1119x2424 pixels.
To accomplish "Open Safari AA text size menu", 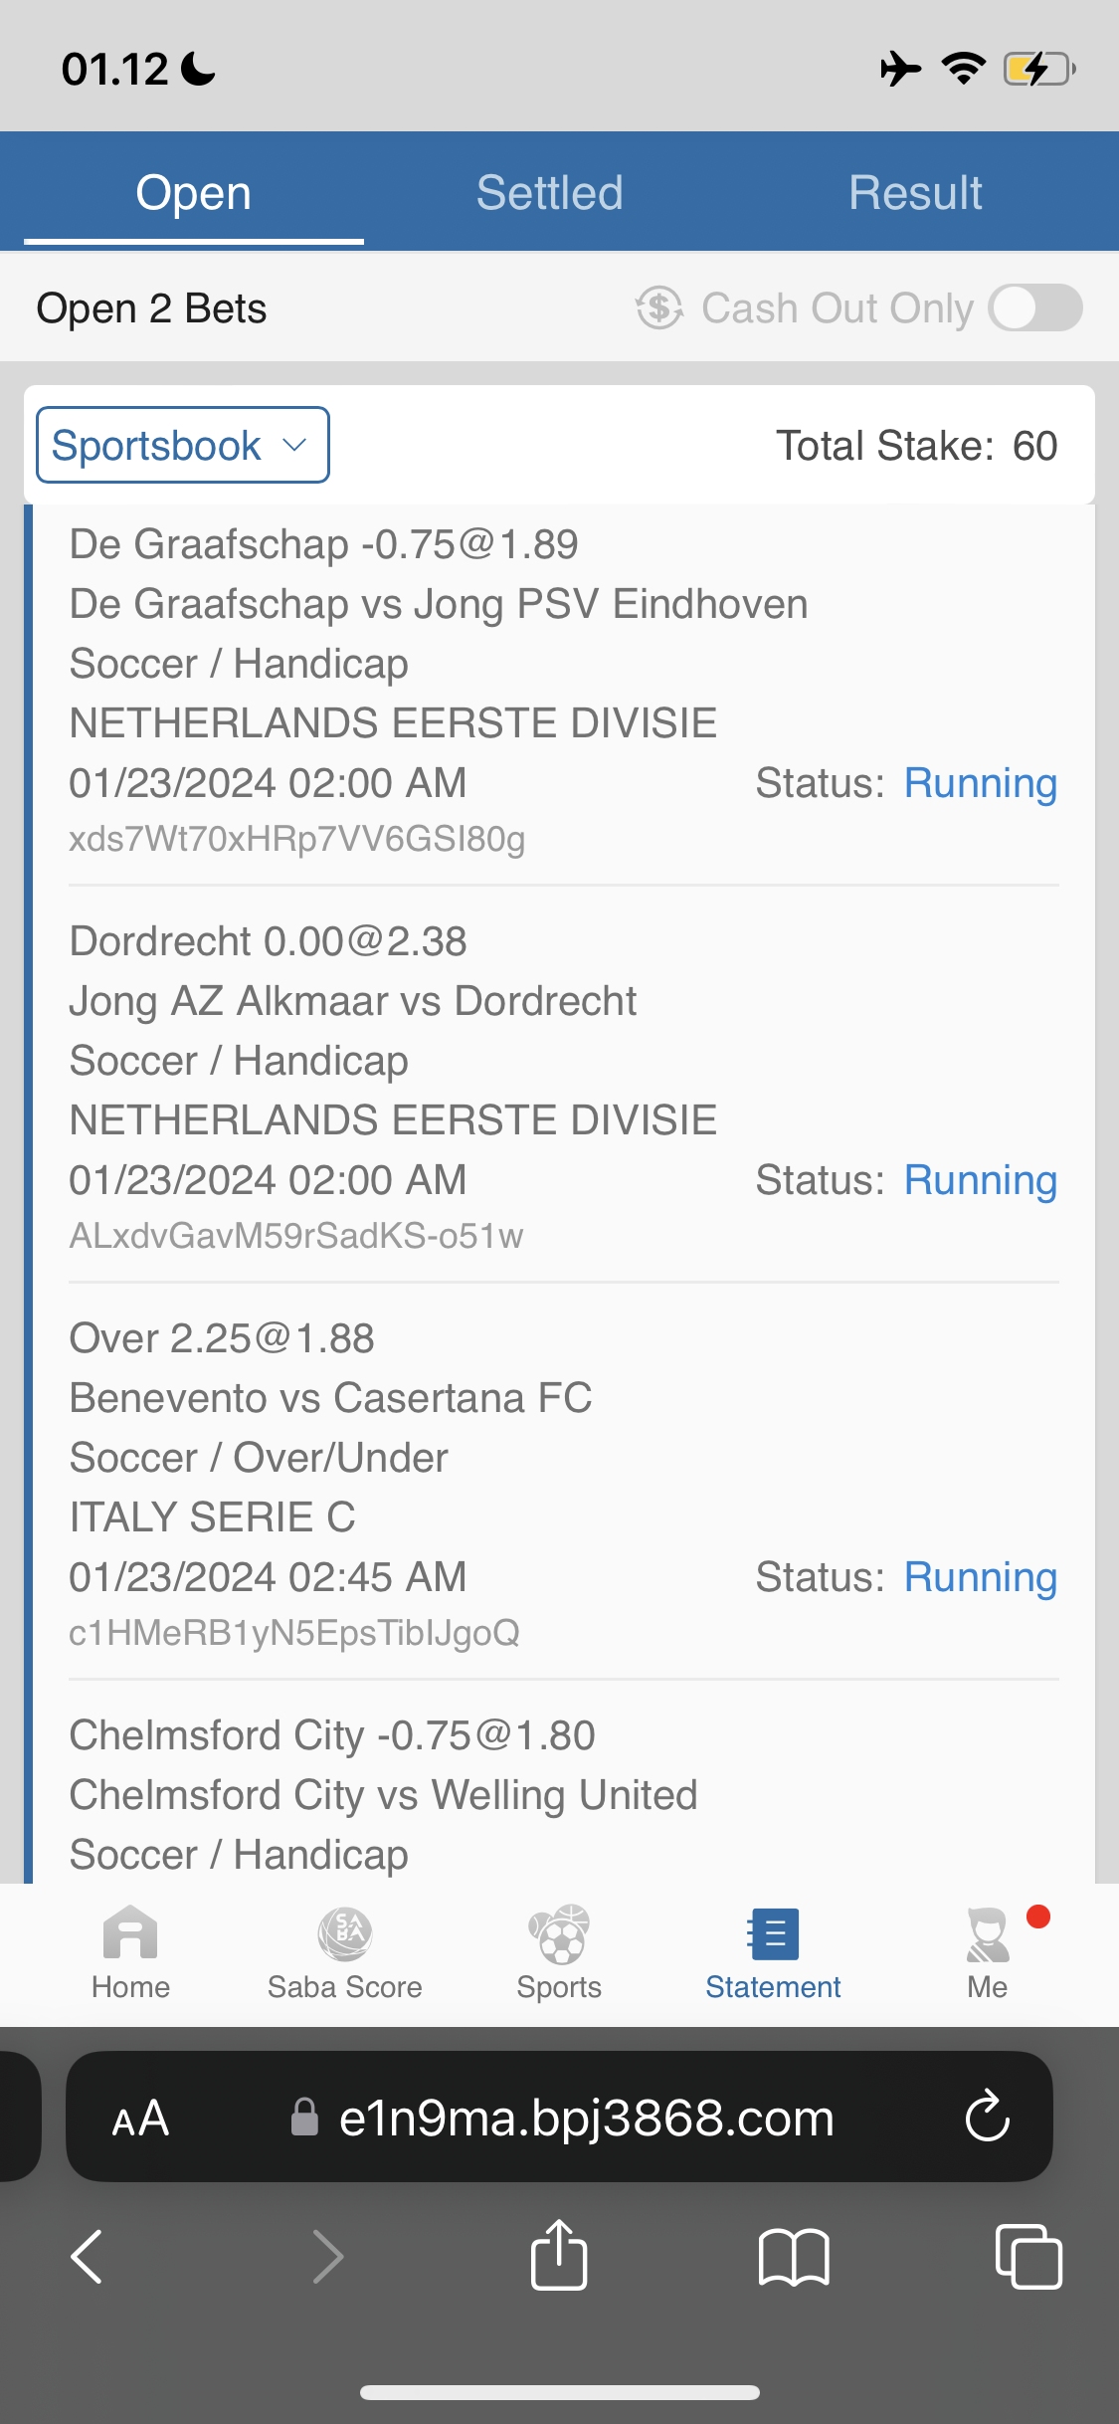I will click(x=140, y=2119).
